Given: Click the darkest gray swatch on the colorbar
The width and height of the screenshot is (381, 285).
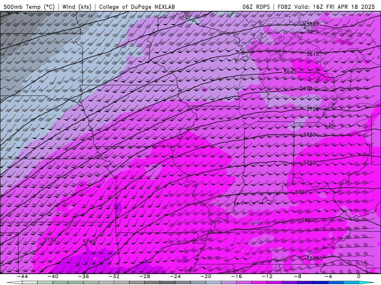Looking at the screenshot, I should tap(167, 283).
